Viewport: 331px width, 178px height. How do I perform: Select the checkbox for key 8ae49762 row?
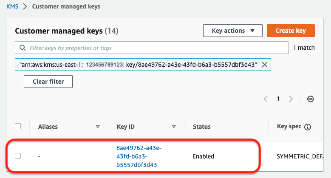18,156
